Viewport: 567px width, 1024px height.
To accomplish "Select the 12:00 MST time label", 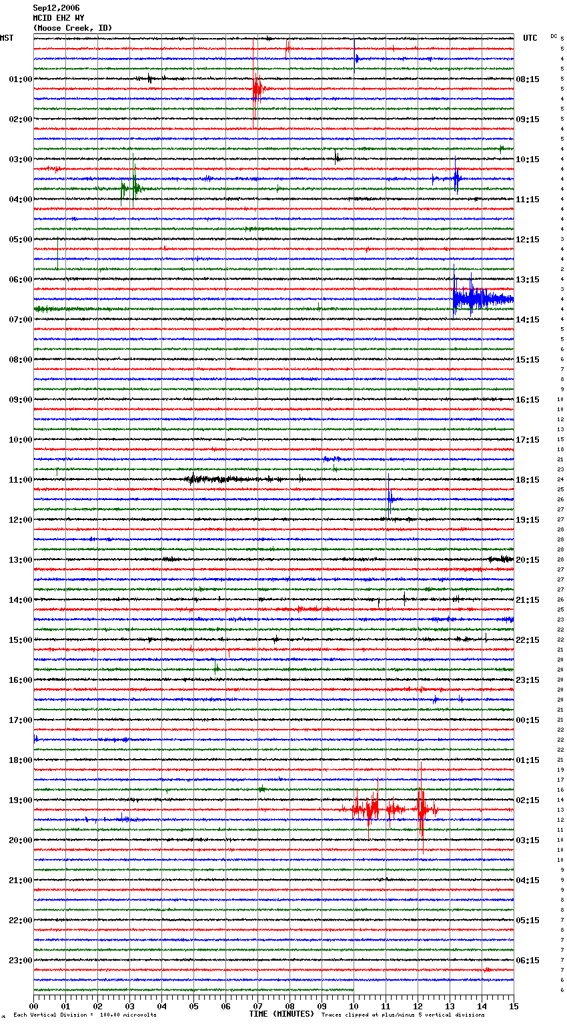I will (20, 520).
